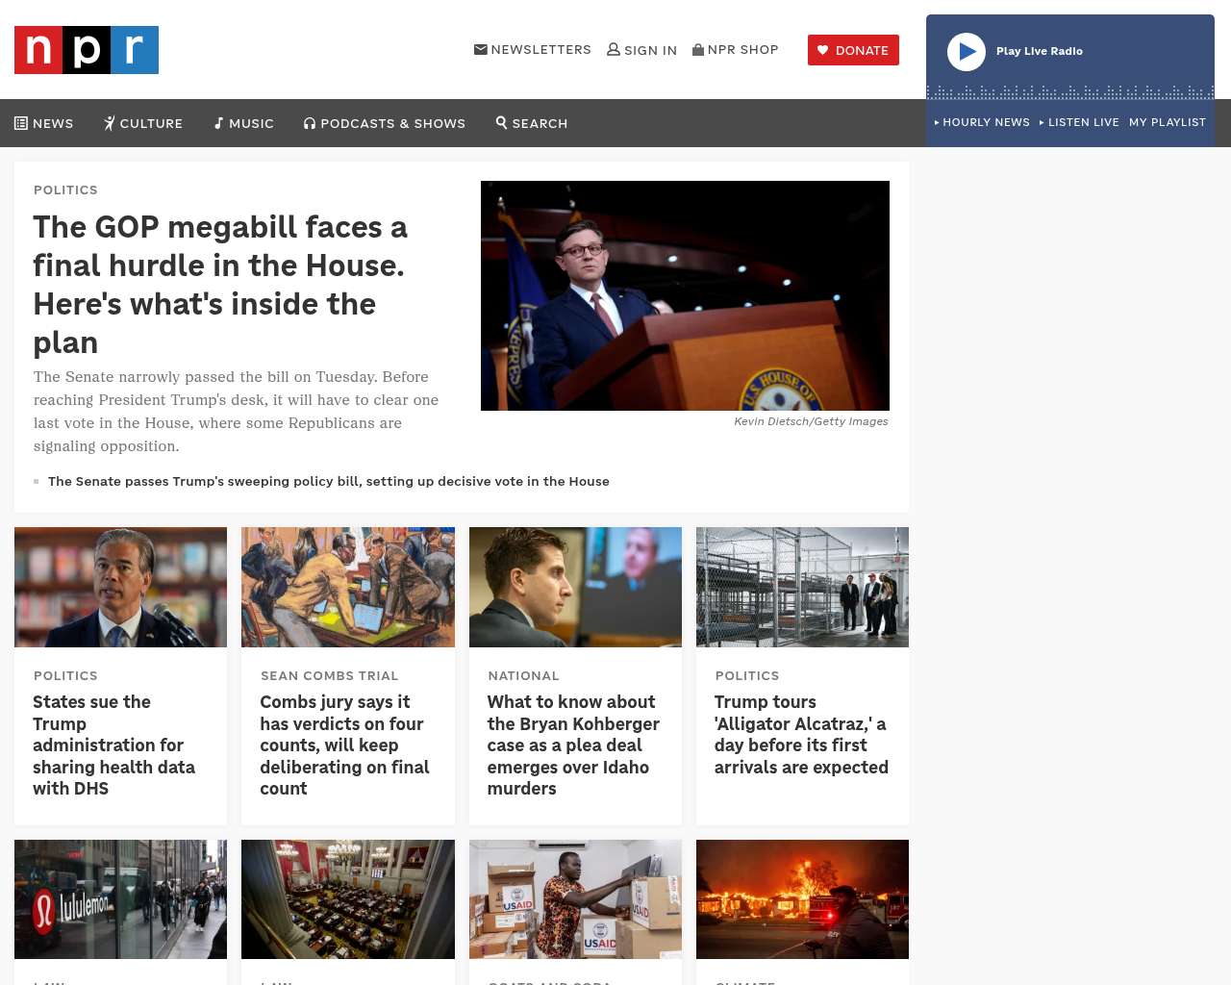Click the envelope icon beside Newsletters
This screenshot has height=985, width=1231.
[481, 49]
